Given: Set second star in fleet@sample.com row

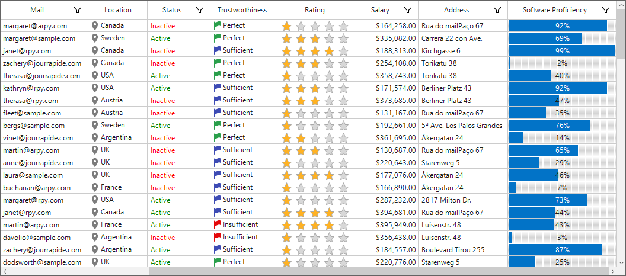Looking at the screenshot, I should (301, 113).
